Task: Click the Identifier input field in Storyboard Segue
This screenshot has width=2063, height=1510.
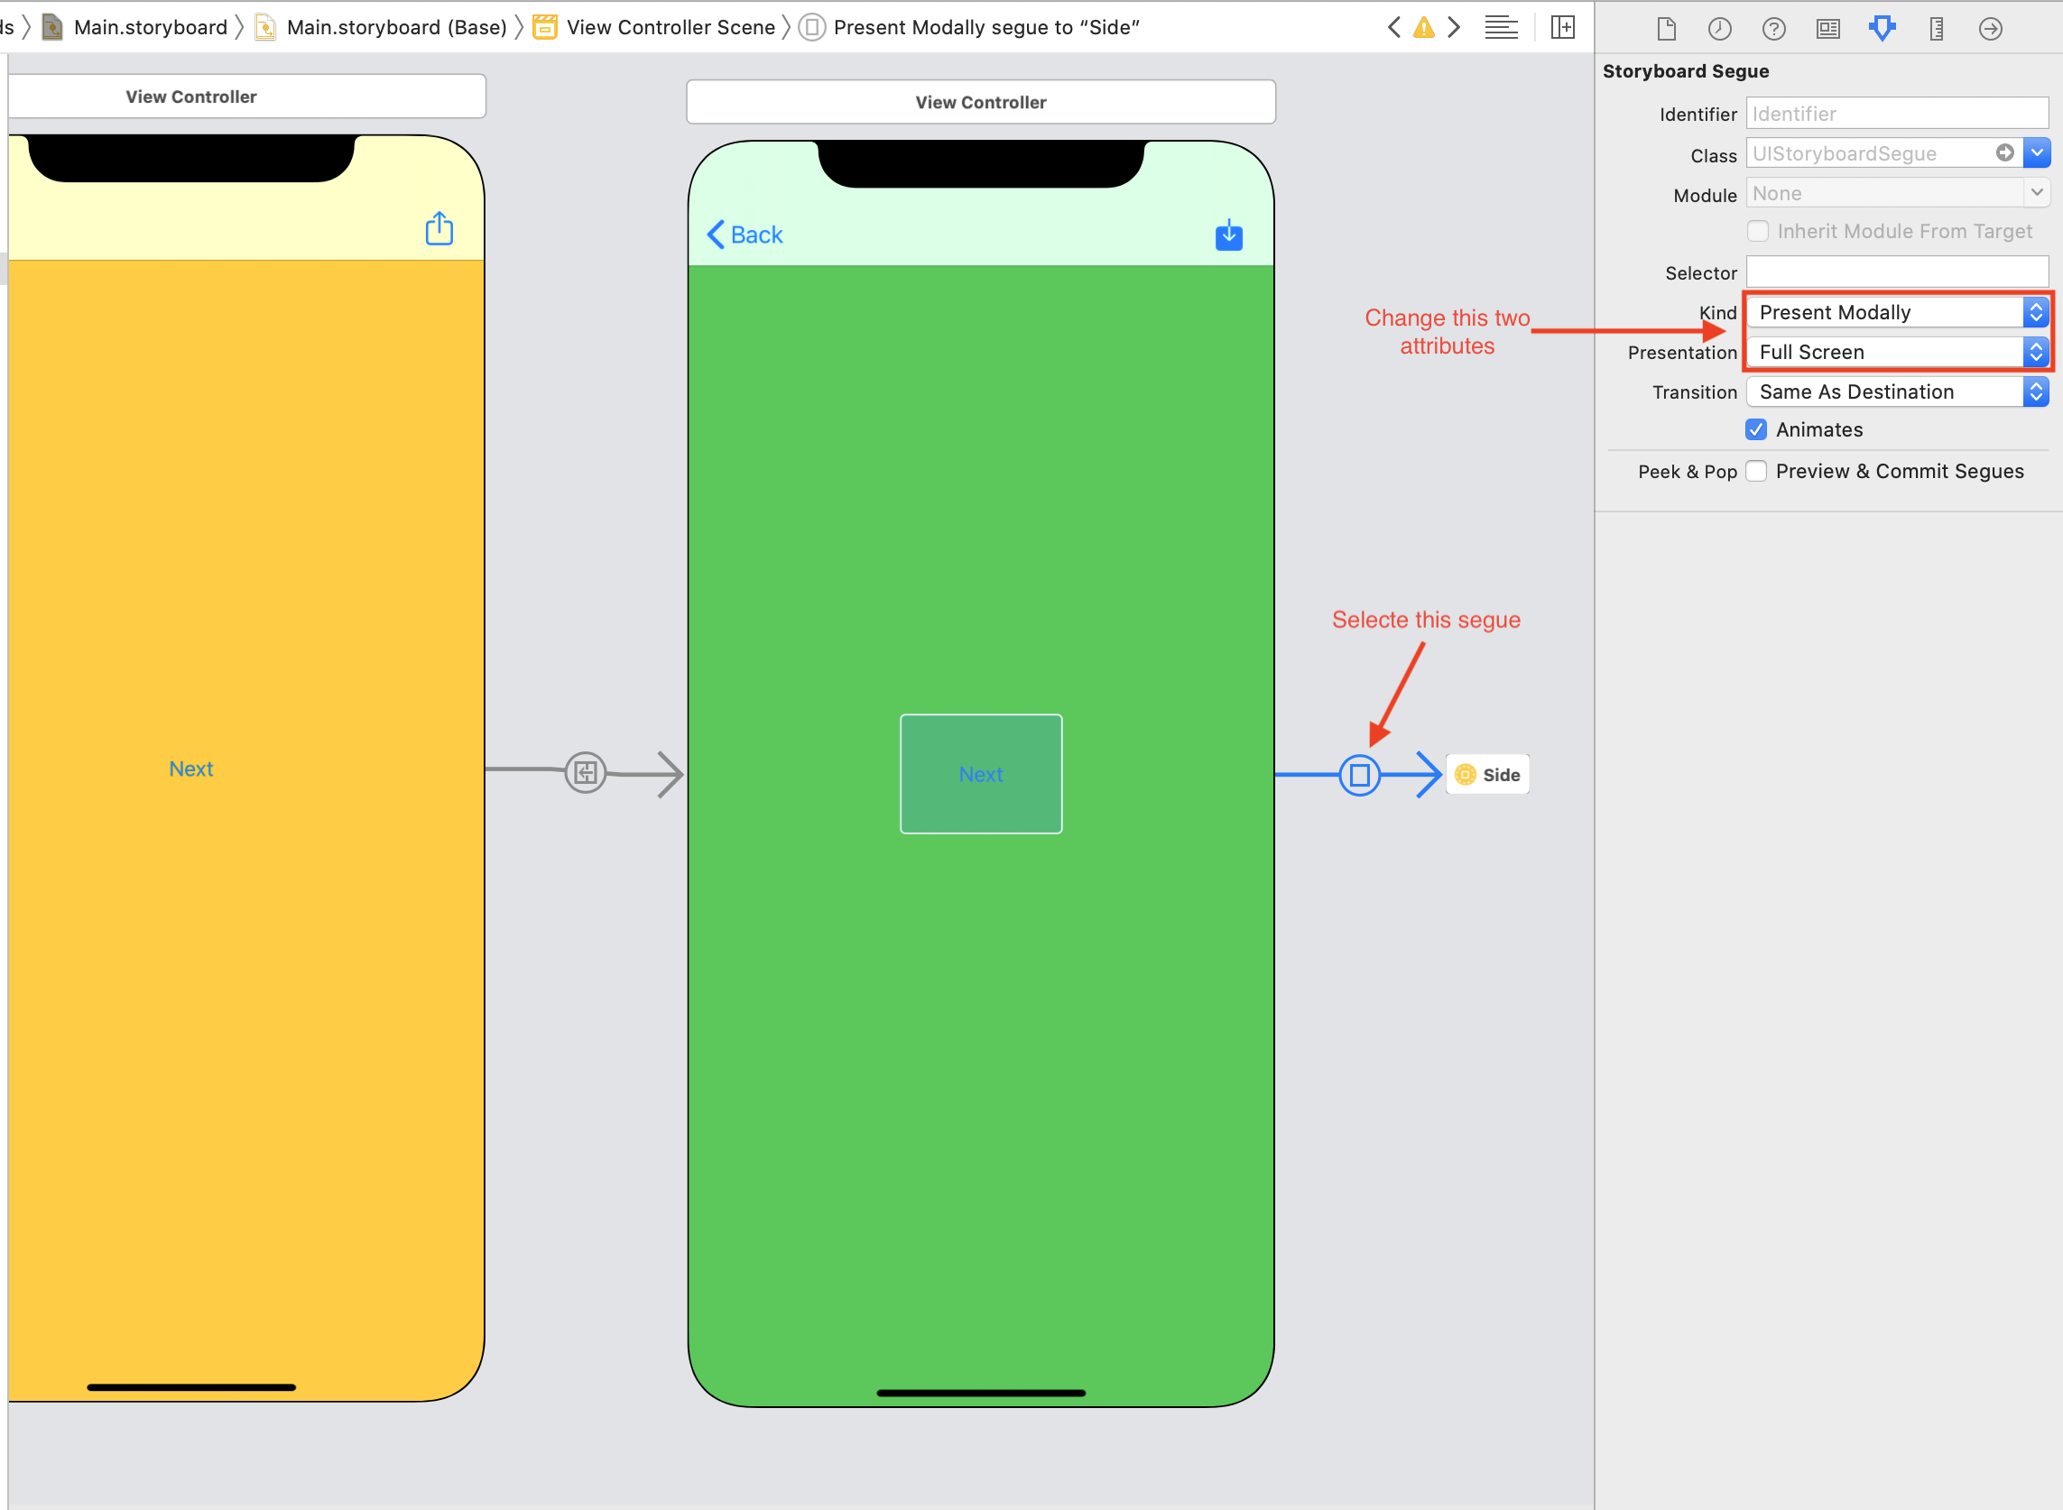Action: pyautogui.click(x=1898, y=114)
